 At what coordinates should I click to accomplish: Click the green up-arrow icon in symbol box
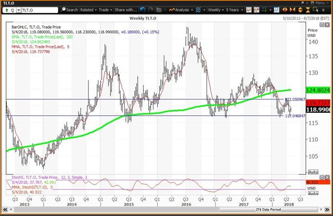[x=7, y=10]
